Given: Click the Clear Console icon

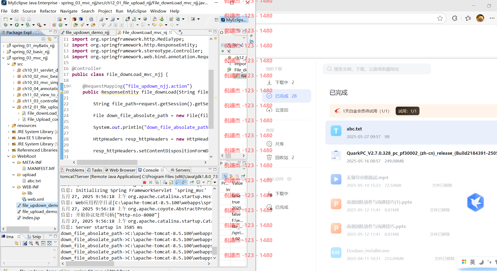Looking at the screenshot, I should coord(165,182).
